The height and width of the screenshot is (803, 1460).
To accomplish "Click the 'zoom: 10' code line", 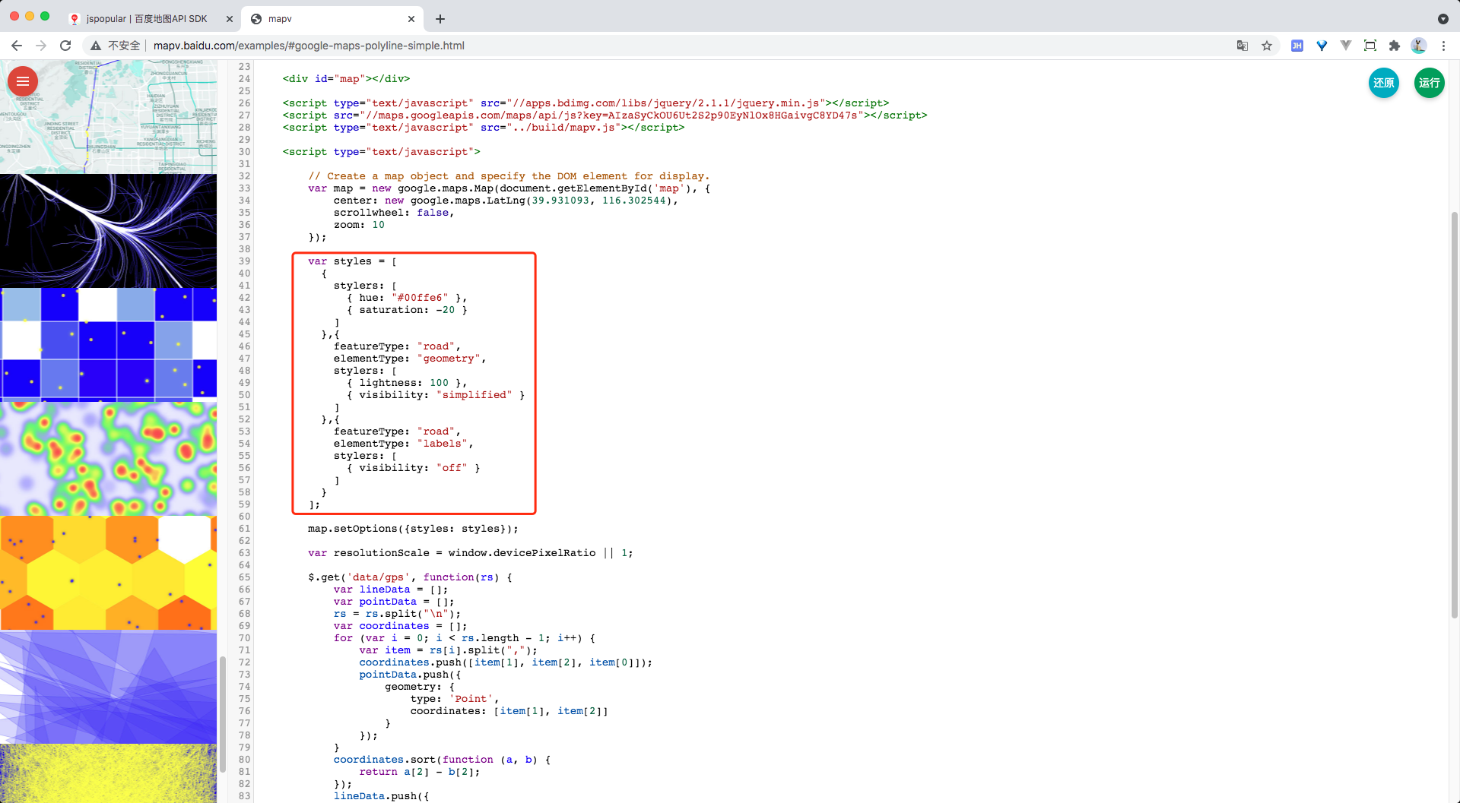I will 359,225.
